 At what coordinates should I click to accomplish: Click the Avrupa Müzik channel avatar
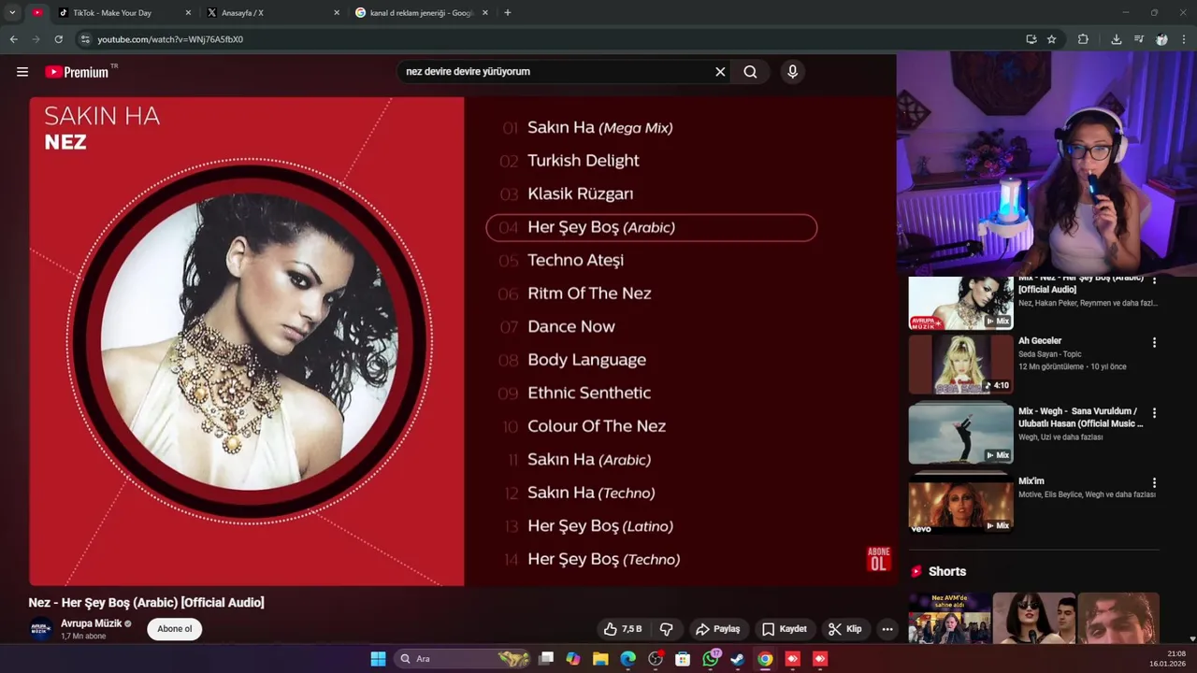(40, 629)
